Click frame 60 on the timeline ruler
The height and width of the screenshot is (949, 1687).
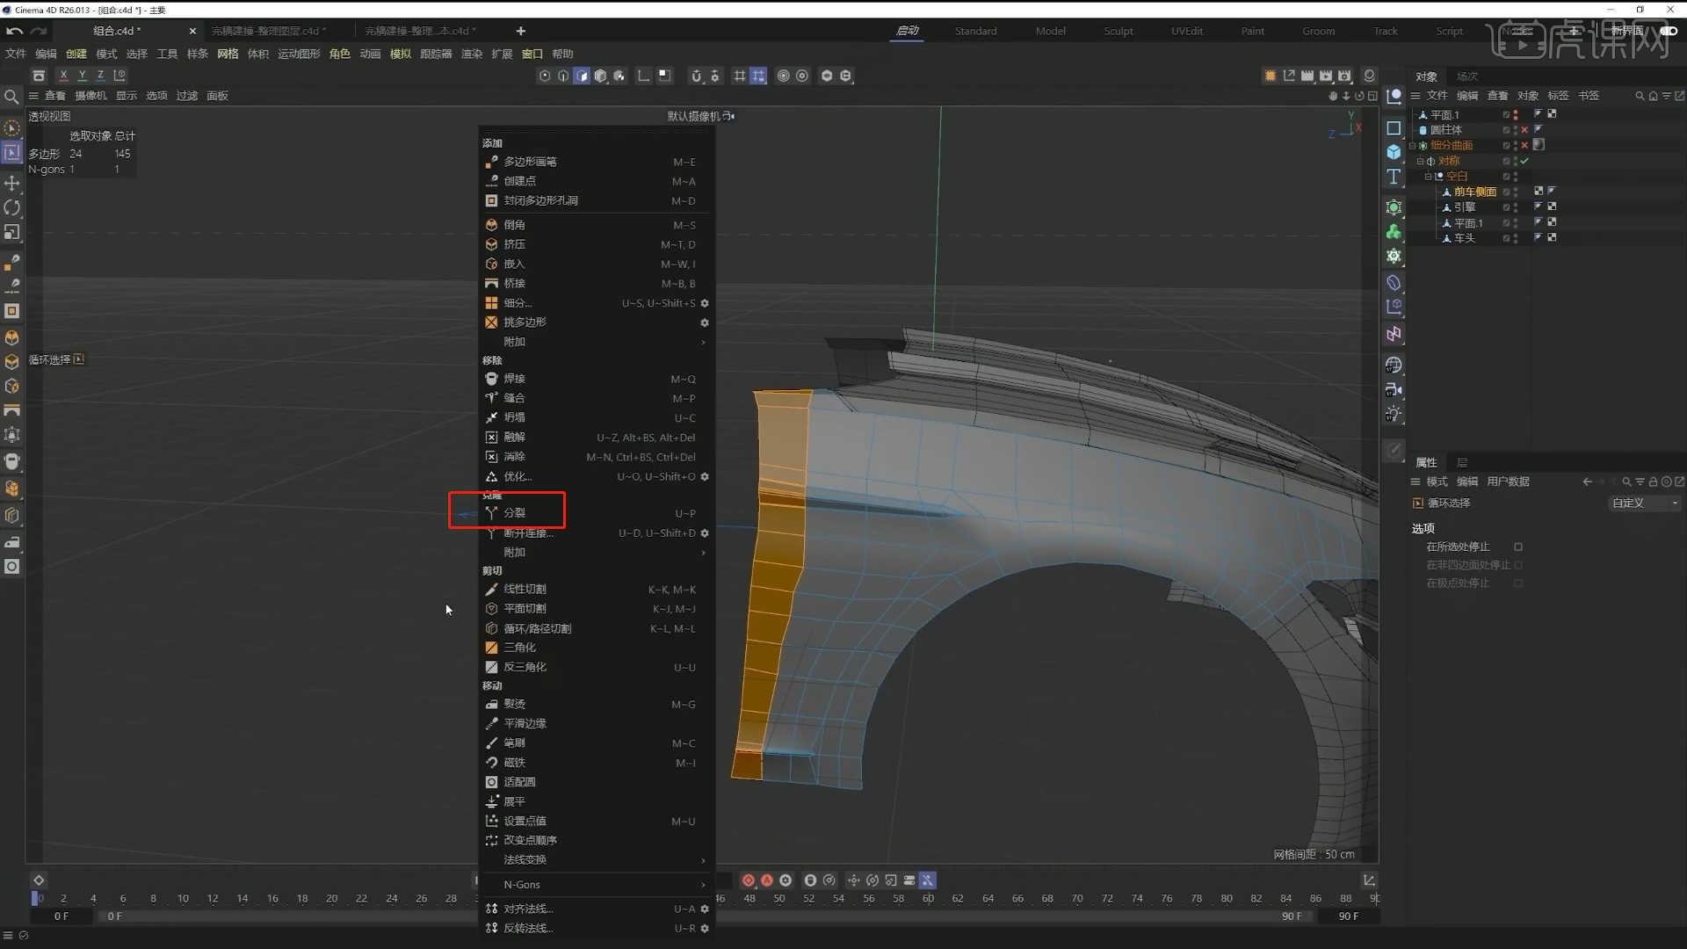(x=928, y=898)
